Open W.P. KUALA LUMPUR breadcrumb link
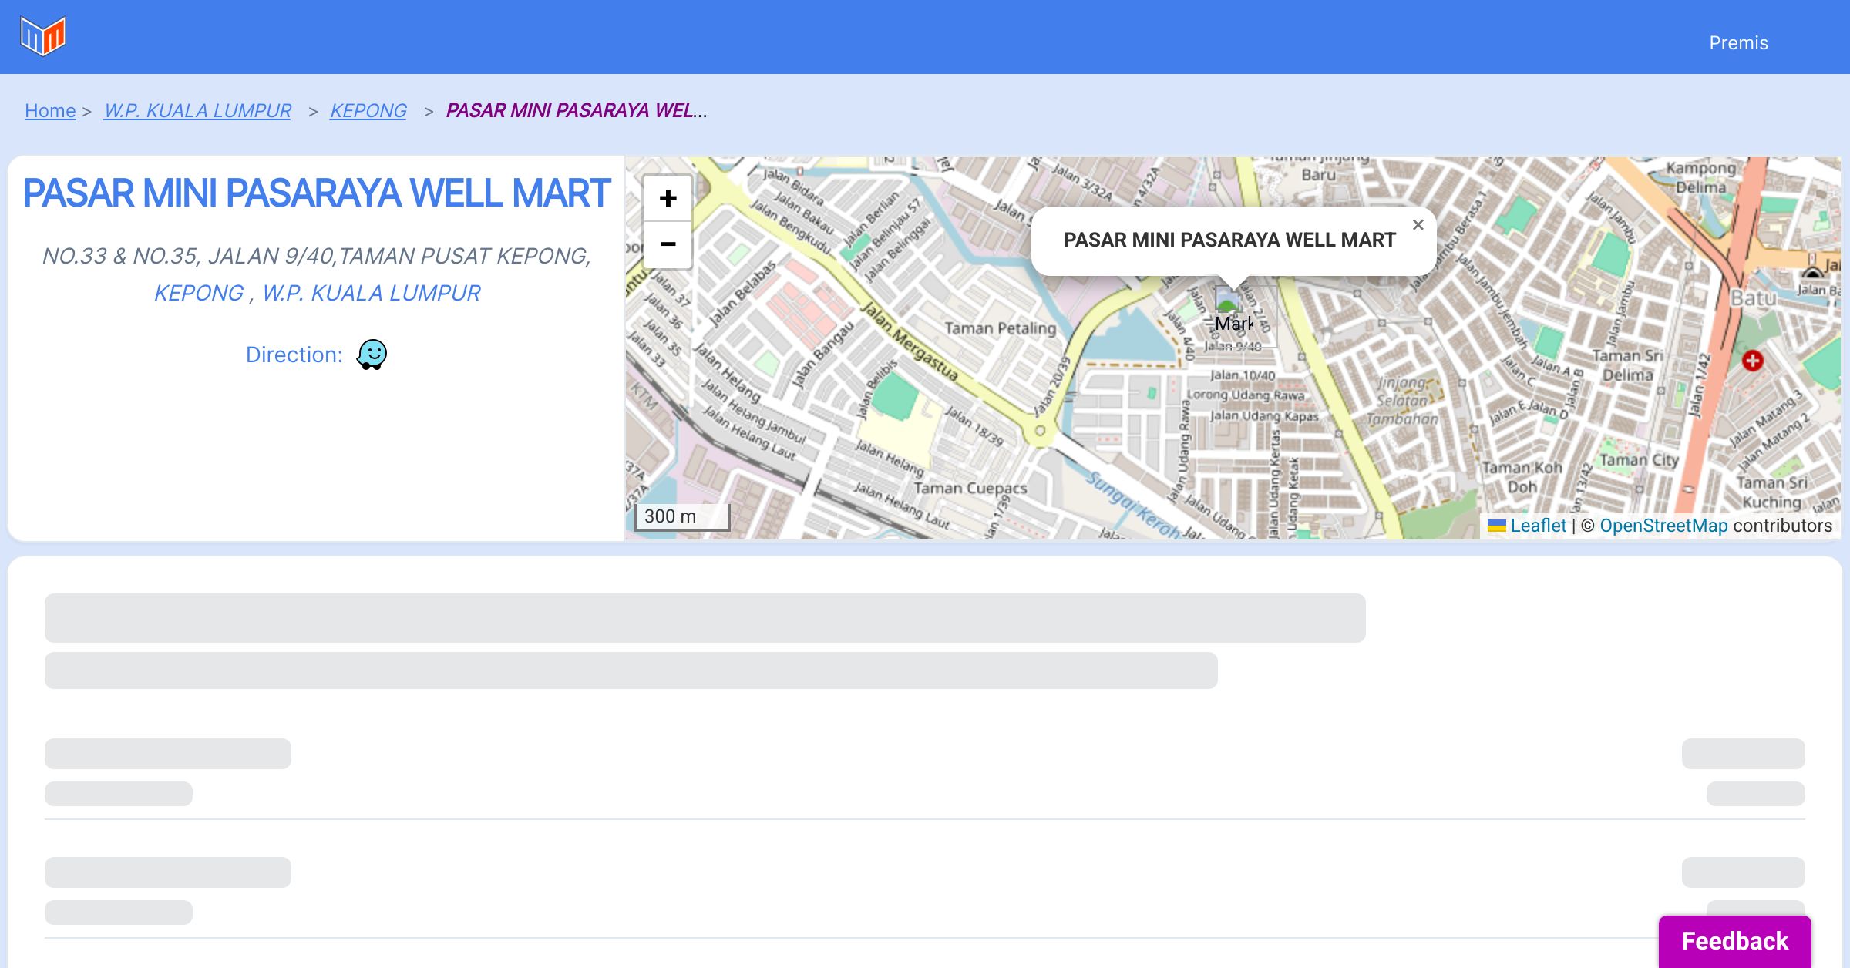This screenshot has width=1850, height=968. tap(197, 111)
